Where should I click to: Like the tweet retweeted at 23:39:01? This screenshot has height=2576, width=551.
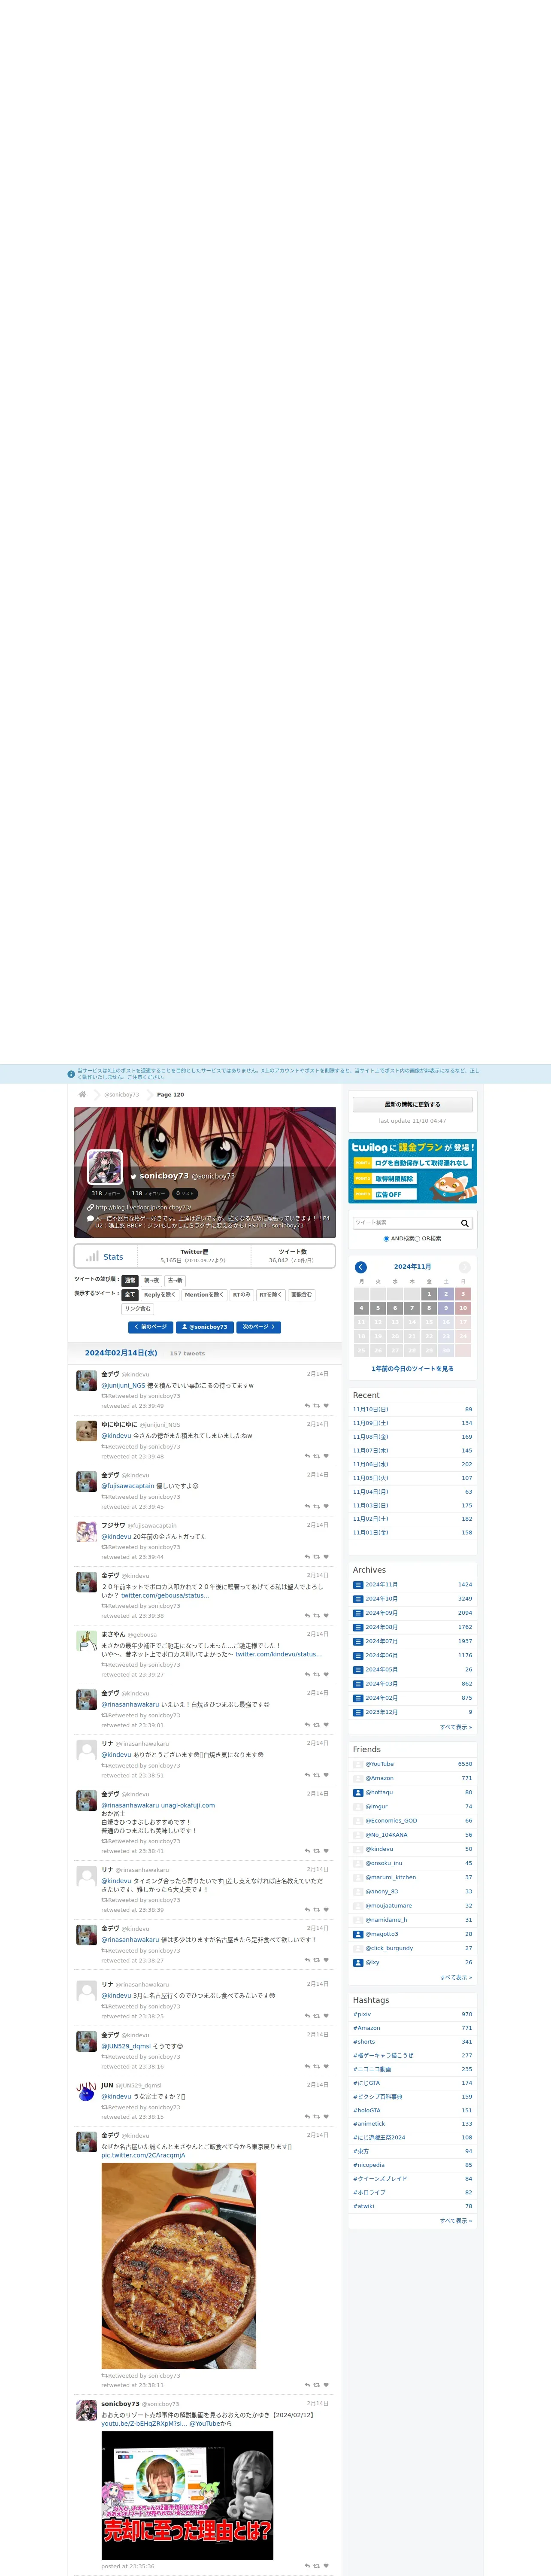click(326, 1725)
